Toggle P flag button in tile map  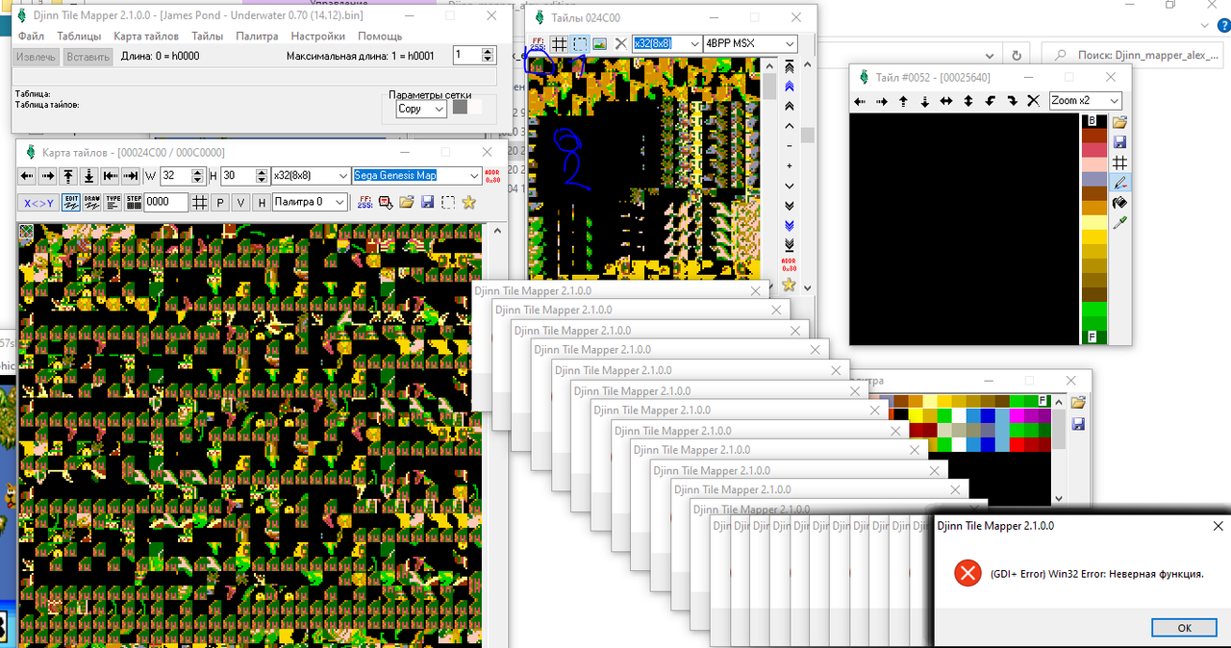[220, 202]
